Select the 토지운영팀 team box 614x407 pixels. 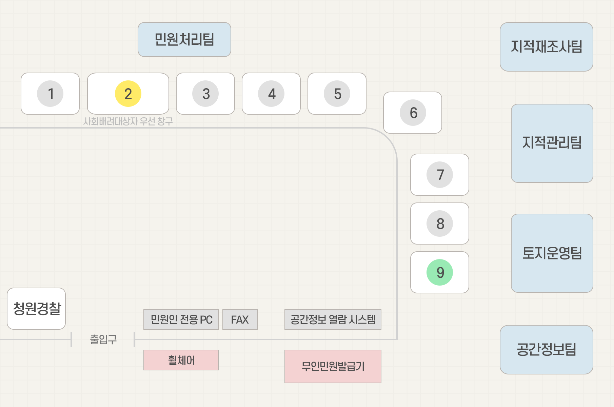point(552,253)
